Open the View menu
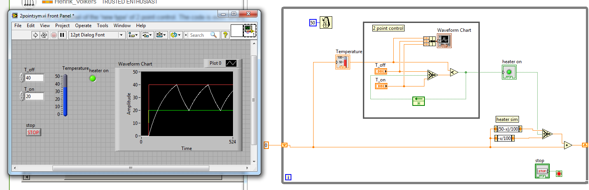 click(x=45, y=26)
